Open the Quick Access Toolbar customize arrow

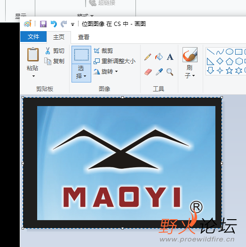click(72, 25)
